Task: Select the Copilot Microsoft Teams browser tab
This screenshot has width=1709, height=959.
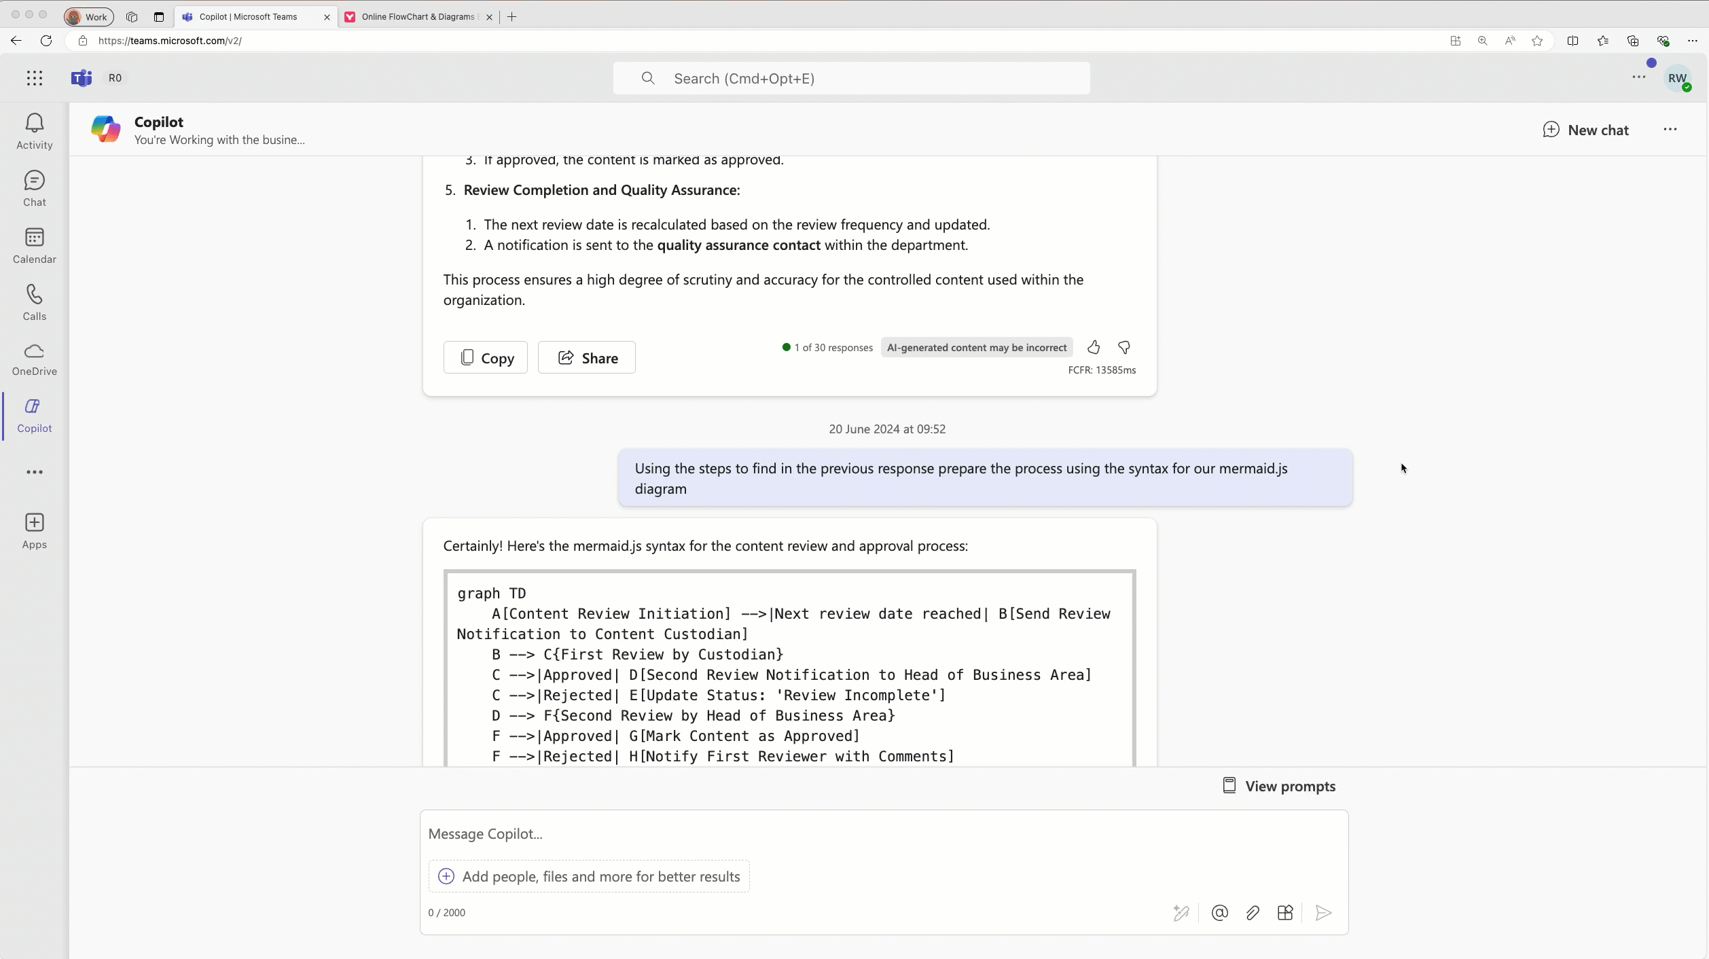Action: point(256,17)
